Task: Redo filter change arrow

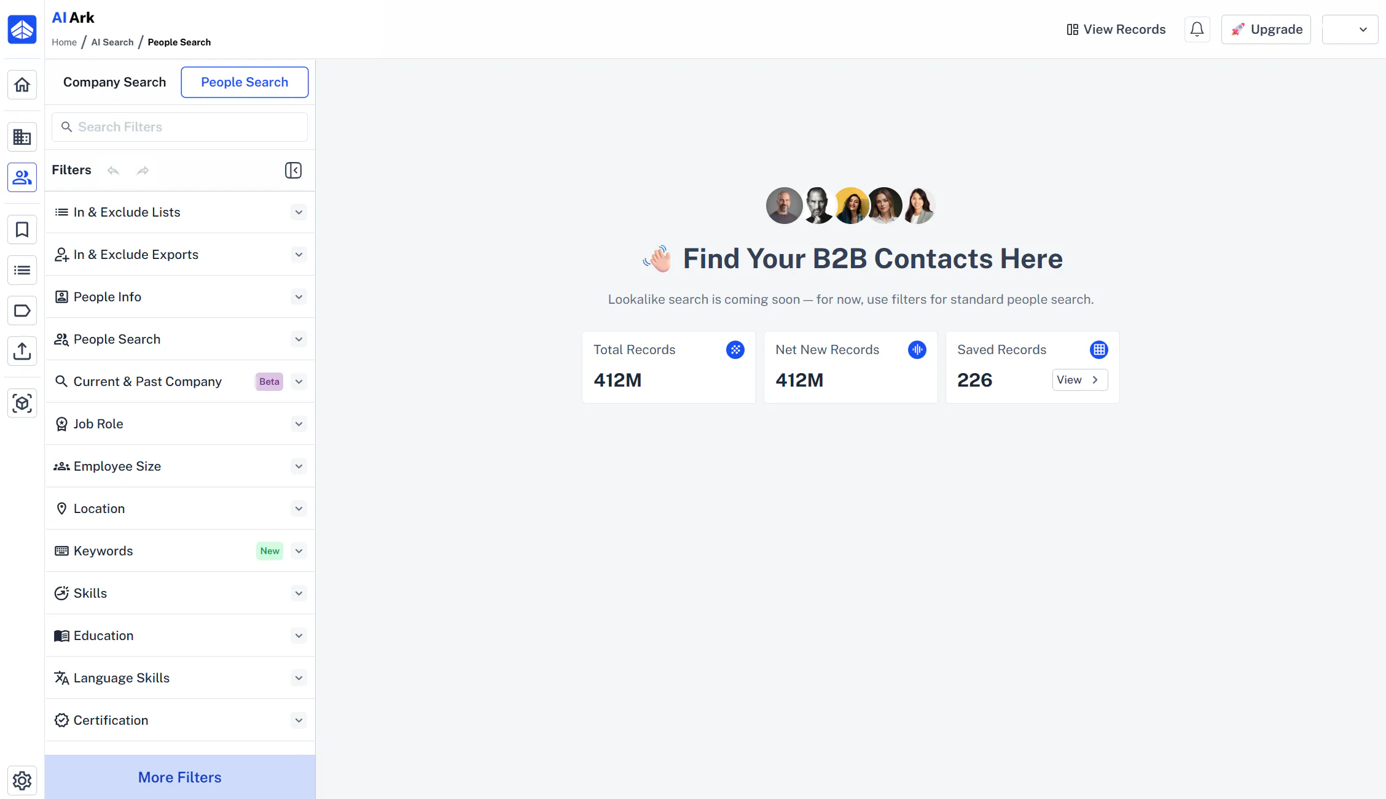Action: 143,171
